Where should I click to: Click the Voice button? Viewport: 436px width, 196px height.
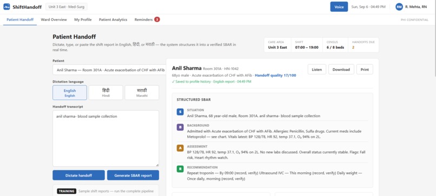tap(339, 7)
